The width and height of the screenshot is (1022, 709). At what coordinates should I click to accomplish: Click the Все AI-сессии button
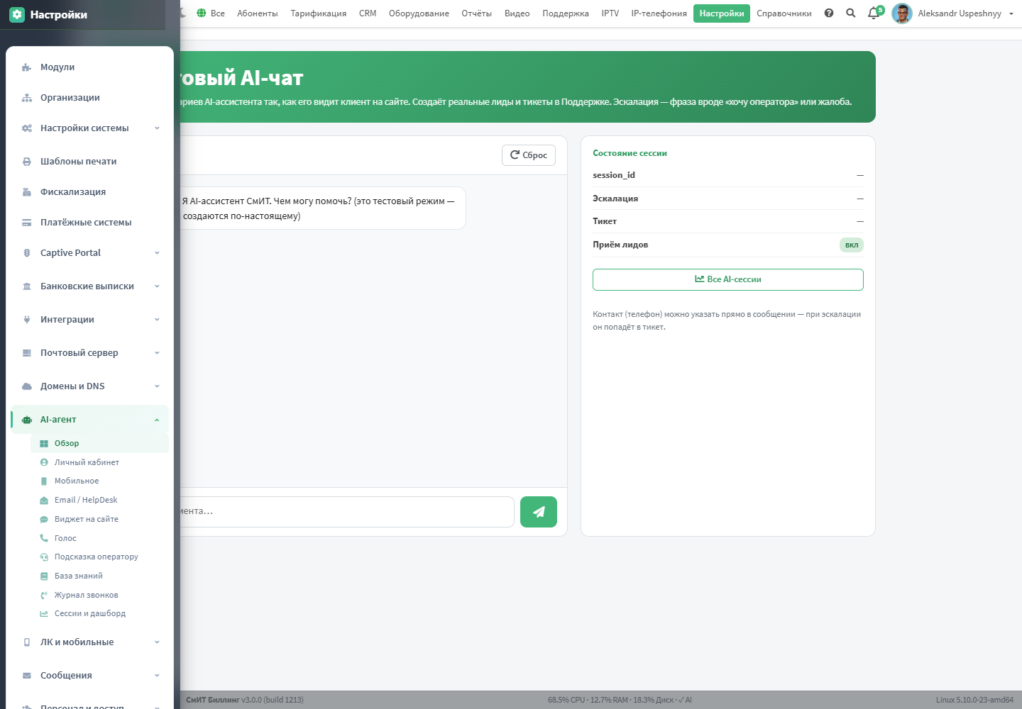[728, 279]
